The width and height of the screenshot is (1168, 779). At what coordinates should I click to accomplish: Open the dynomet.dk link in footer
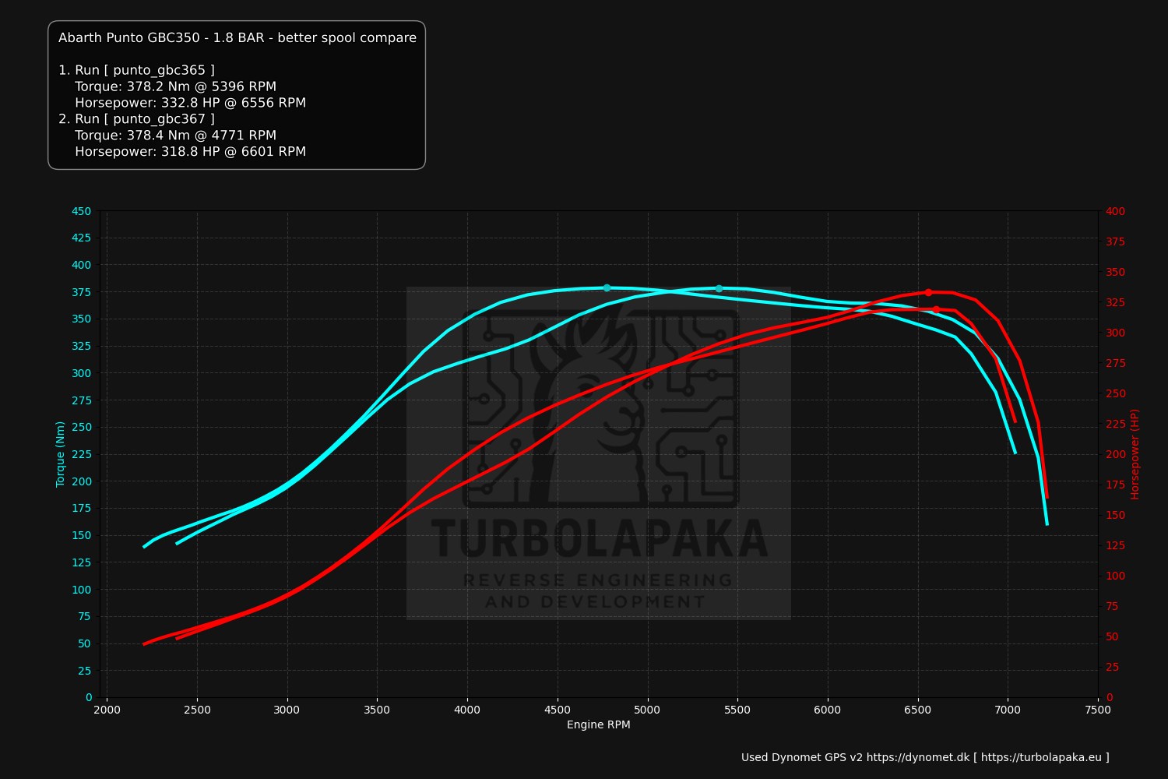(917, 757)
